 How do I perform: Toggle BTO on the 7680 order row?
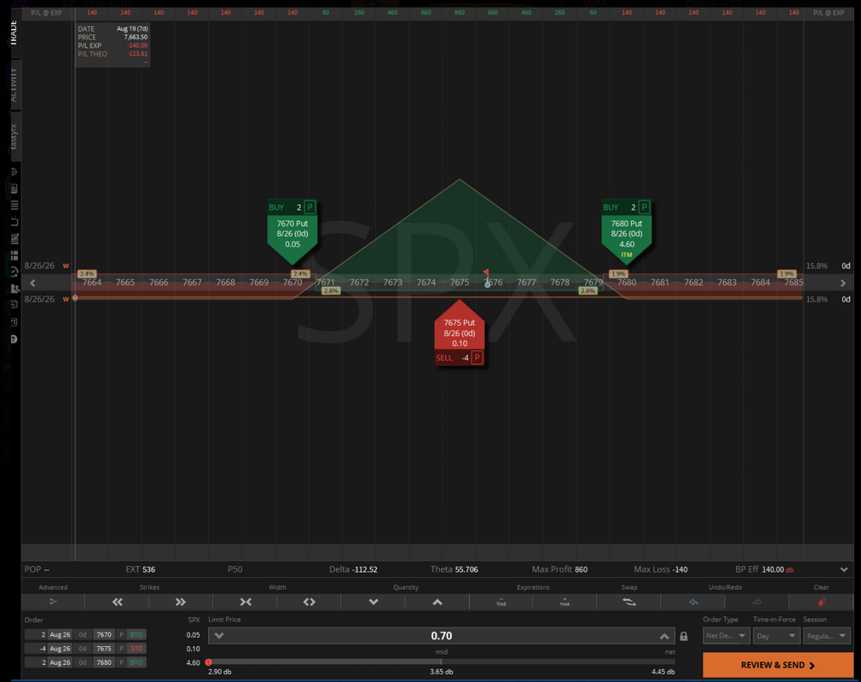[136, 662]
